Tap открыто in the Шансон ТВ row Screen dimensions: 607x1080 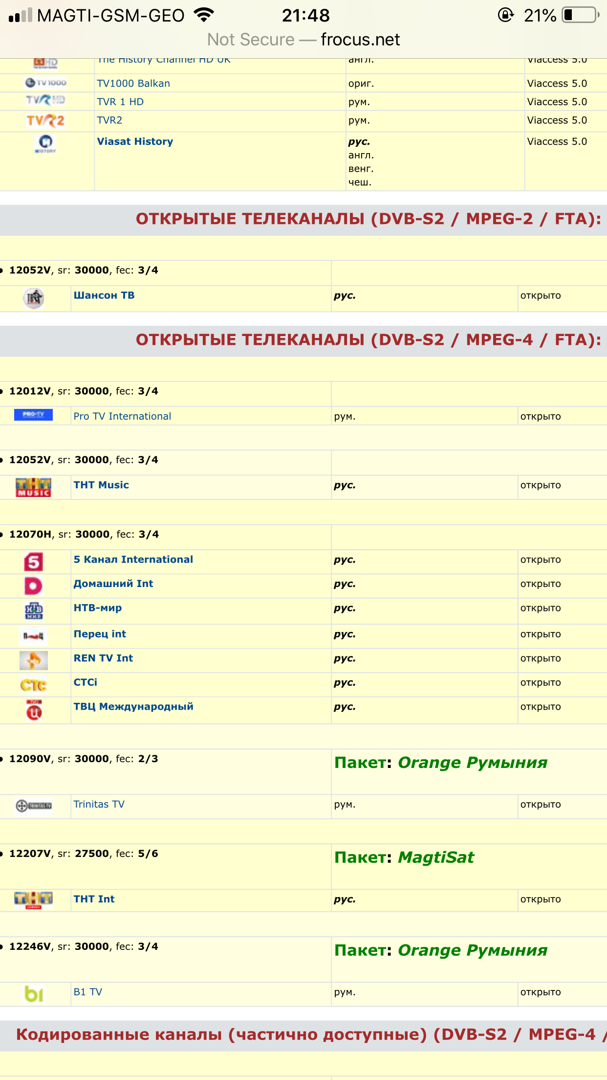click(x=541, y=295)
